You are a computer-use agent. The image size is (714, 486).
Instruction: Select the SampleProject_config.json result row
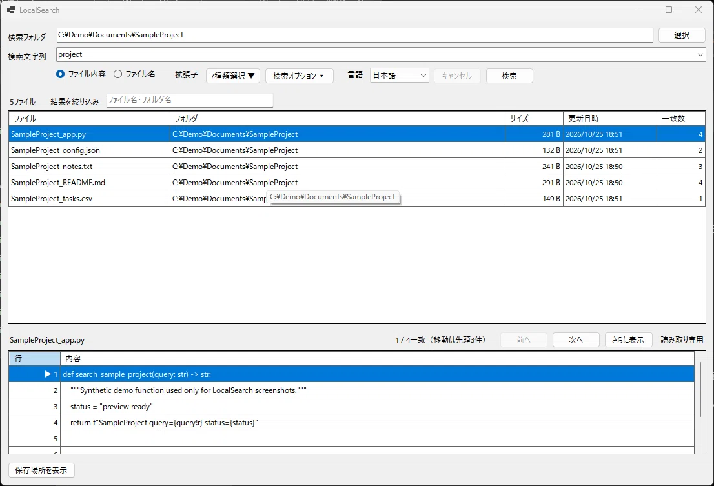(x=357, y=150)
